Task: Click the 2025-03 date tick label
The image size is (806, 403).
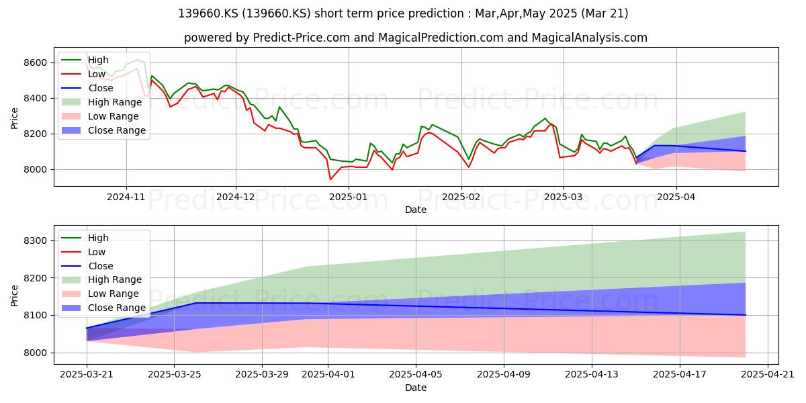Action: 563,197
